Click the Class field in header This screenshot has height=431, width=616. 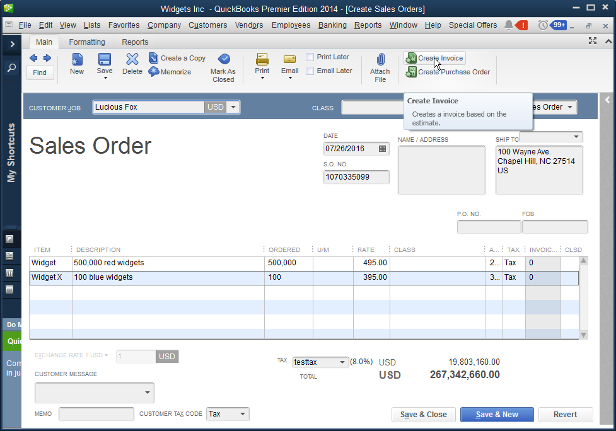point(373,107)
